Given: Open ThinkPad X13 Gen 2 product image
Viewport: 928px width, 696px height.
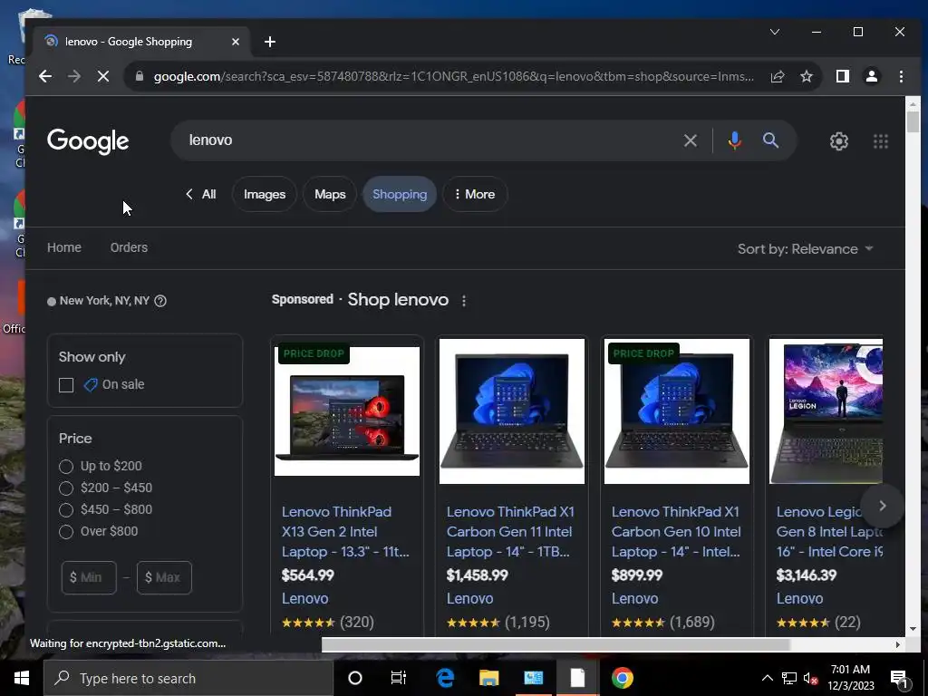Looking at the screenshot, I should (x=347, y=411).
